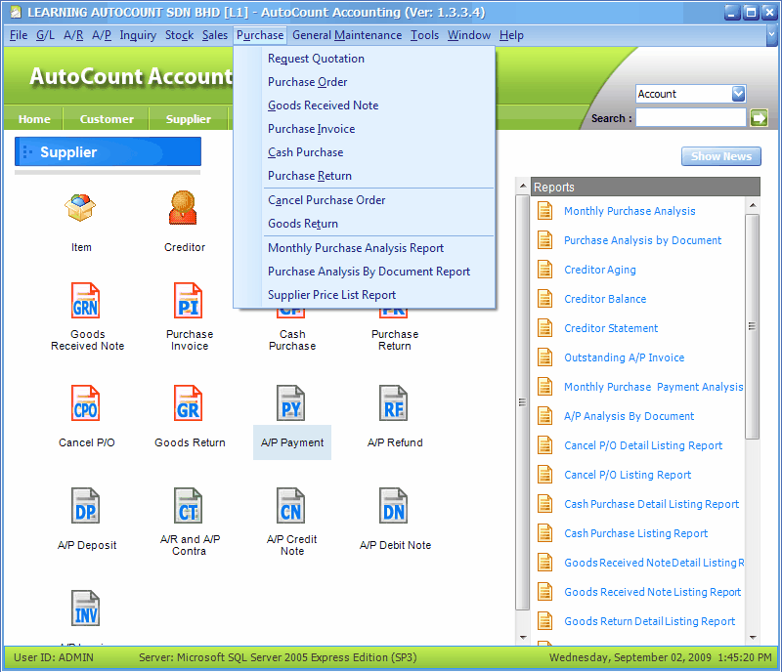Open the Purchase Invoice PI icon
This screenshot has width=782, height=672.
click(188, 301)
